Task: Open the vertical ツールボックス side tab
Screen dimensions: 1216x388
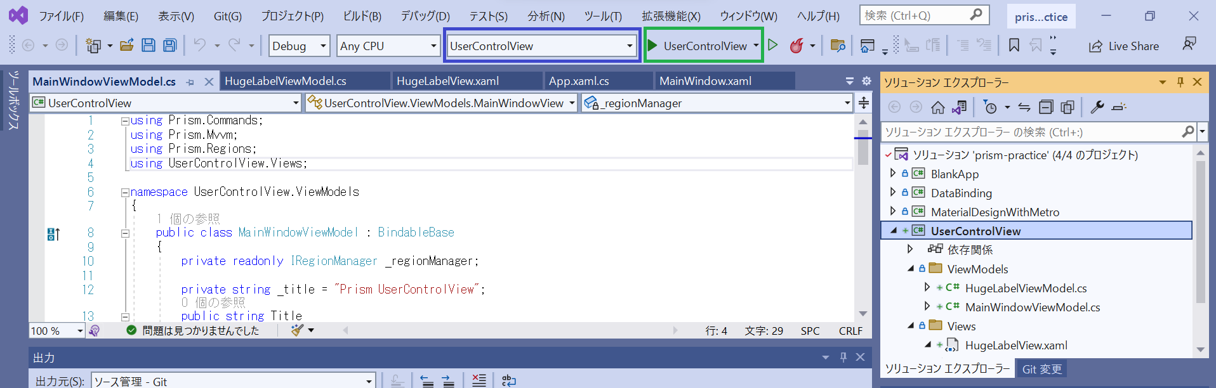Action: (x=13, y=100)
